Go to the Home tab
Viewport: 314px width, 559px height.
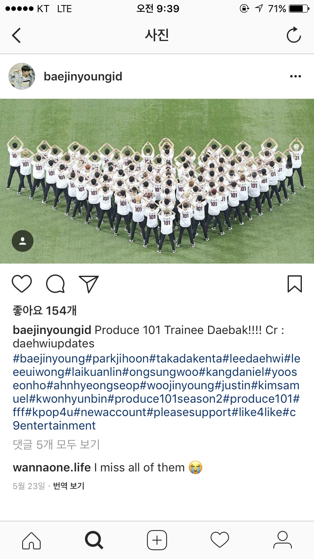point(31,540)
